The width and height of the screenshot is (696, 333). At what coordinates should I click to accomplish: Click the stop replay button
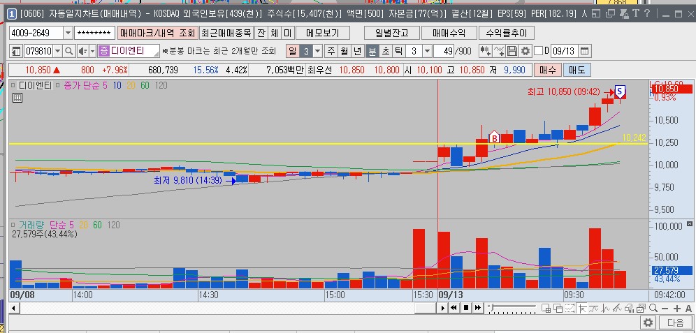pos(465,308)
